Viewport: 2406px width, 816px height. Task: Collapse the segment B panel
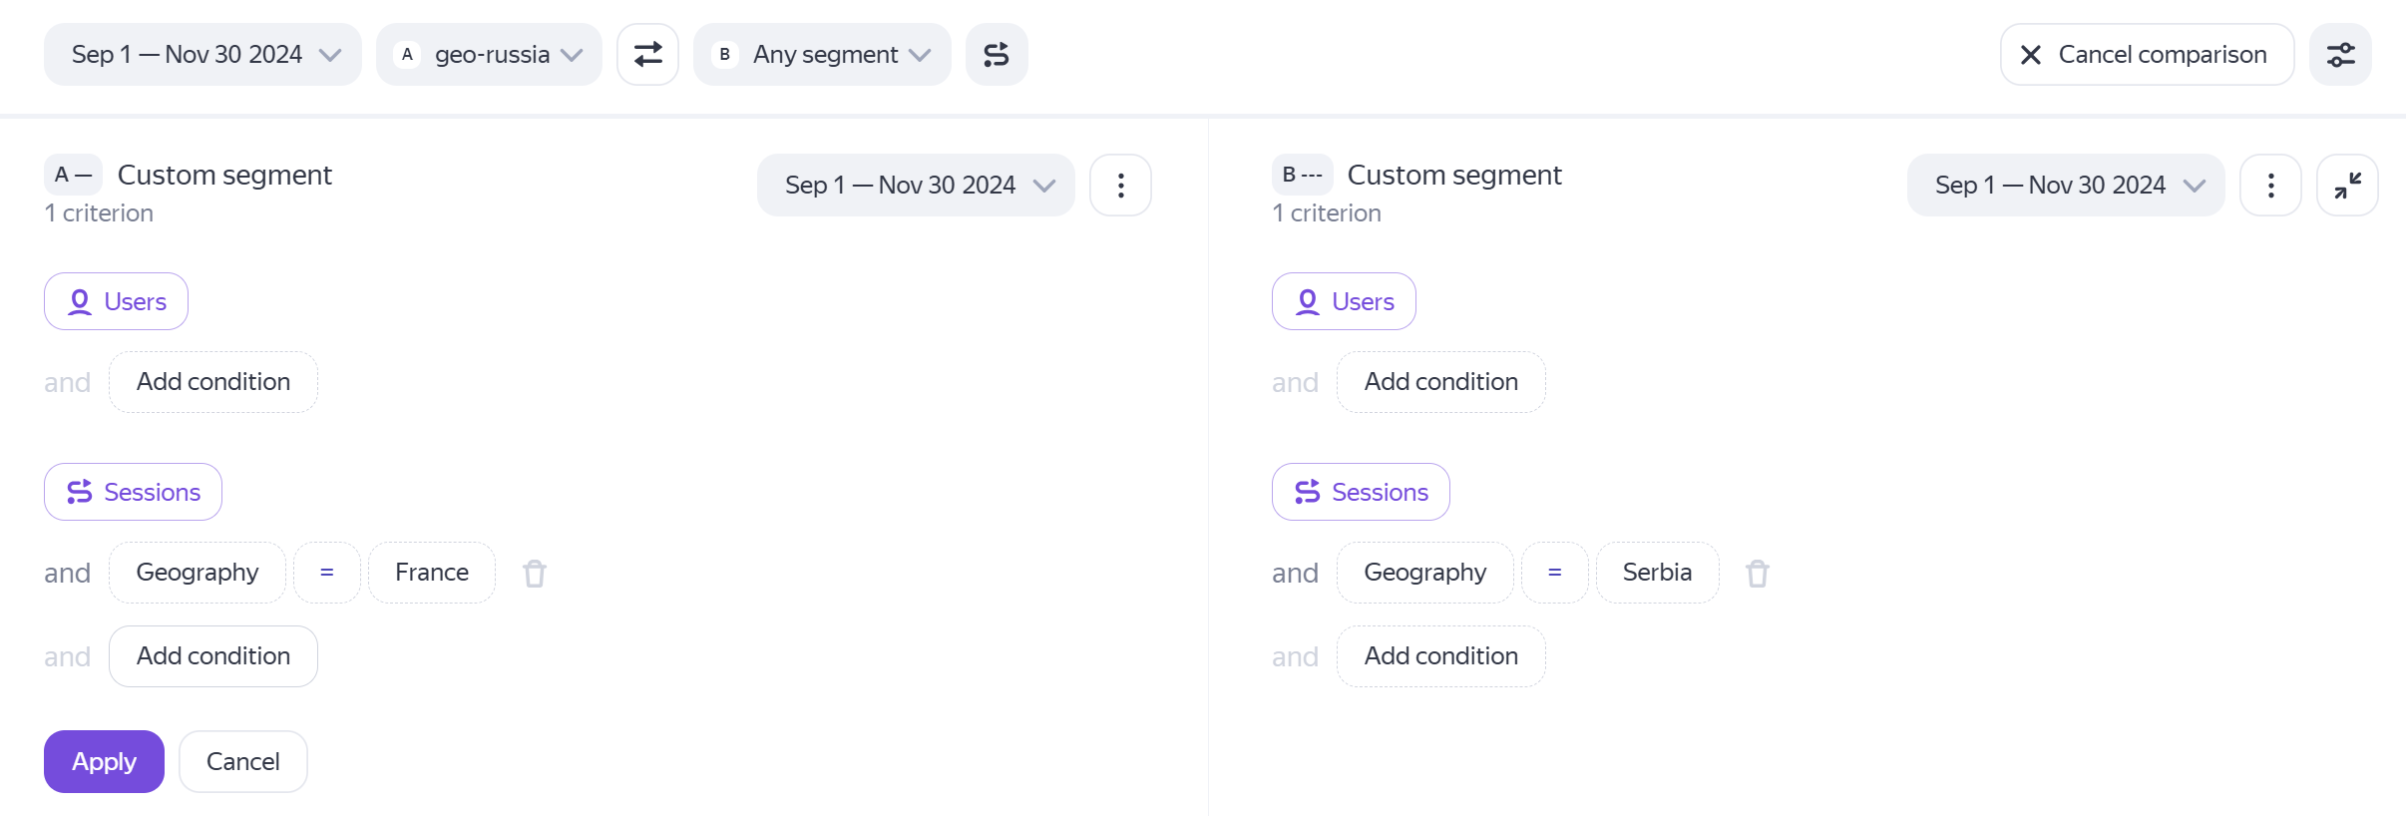[x=2347, y=186]
